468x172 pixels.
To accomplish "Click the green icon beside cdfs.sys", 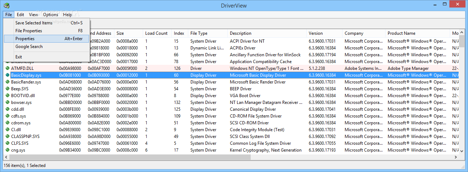I will tap(8, 116).
